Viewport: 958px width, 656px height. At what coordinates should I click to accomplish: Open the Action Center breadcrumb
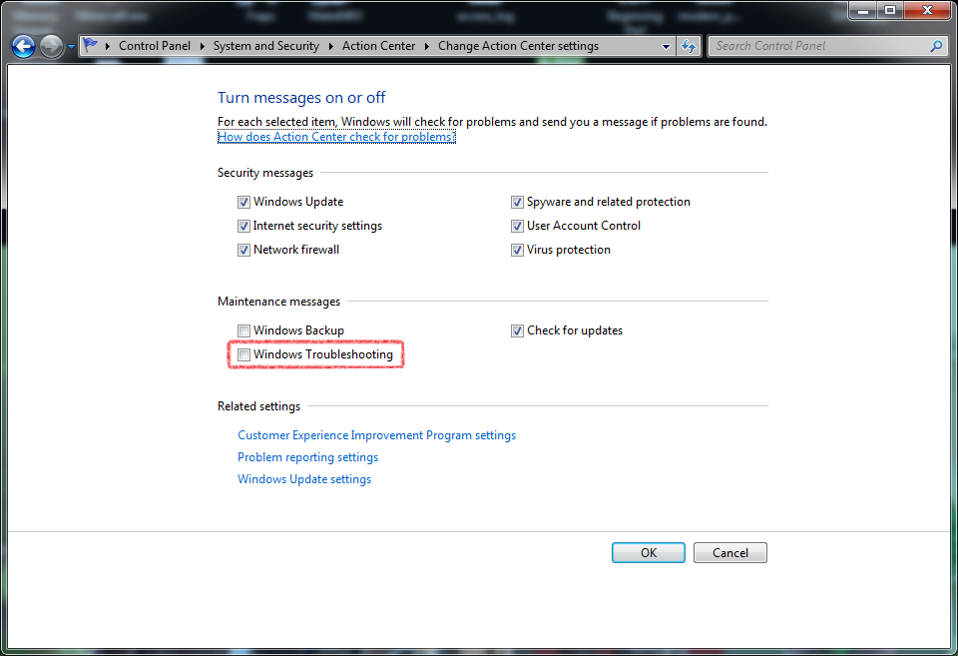click(x=378, y=46)
